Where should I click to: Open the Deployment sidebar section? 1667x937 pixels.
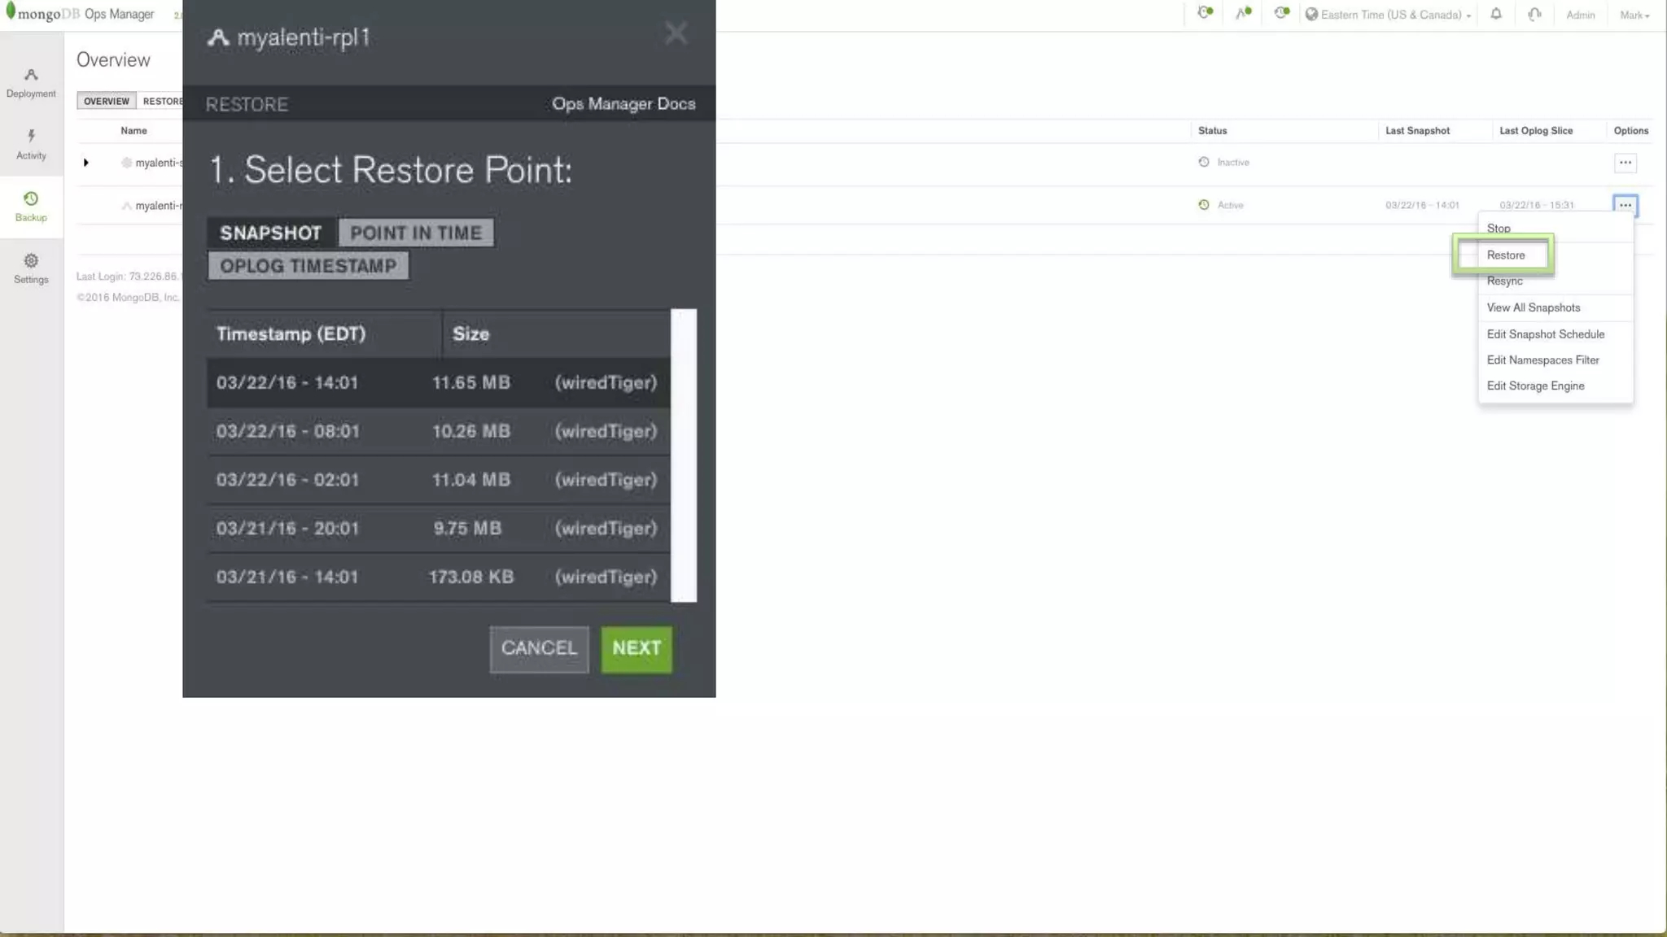coord(31,82)
